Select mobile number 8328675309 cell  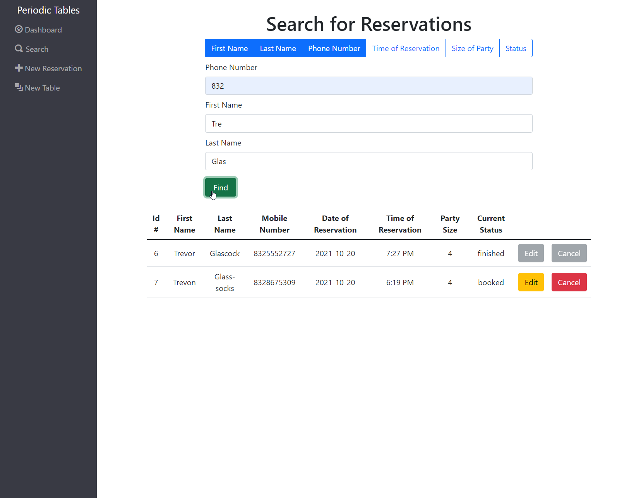pos(274,282)
